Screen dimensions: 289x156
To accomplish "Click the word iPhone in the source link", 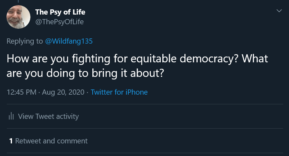I will pyautogui.click(x=136, y=92).
